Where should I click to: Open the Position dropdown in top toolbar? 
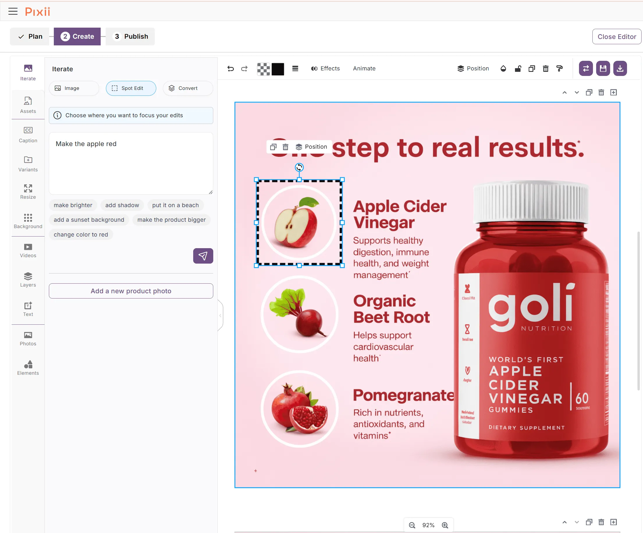click(473, 69)
